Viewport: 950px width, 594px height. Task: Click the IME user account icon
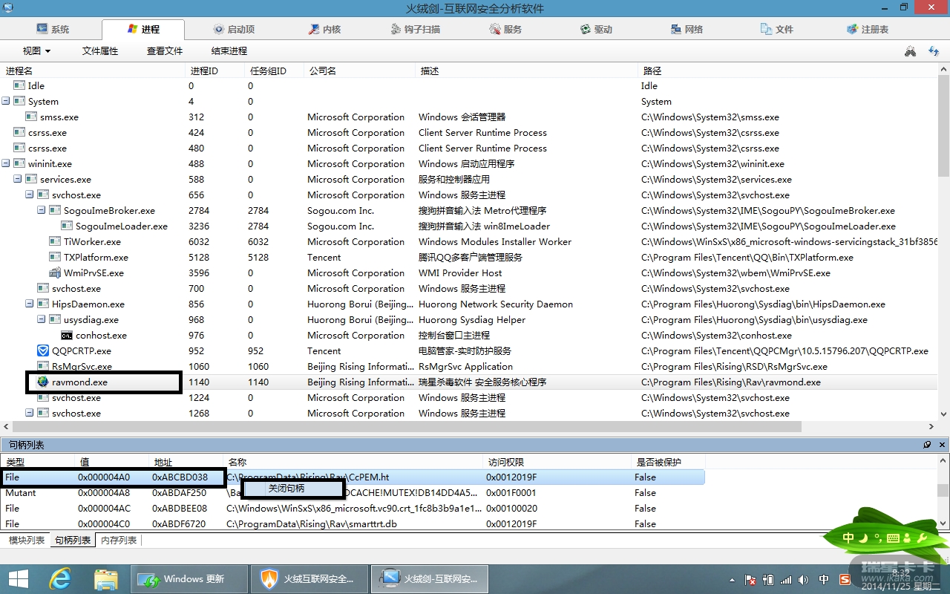click(x=908, y=538)
